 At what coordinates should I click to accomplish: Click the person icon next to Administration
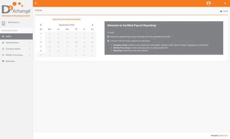(3, 43)
